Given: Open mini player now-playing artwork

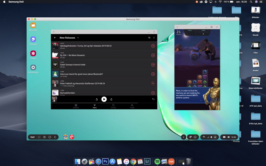Looking at the screenshot, I should pos(54,99).
